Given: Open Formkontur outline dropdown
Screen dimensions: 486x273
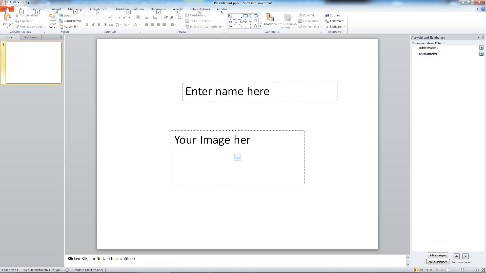Looking at the screenshot, I should (x=310, y=21).
